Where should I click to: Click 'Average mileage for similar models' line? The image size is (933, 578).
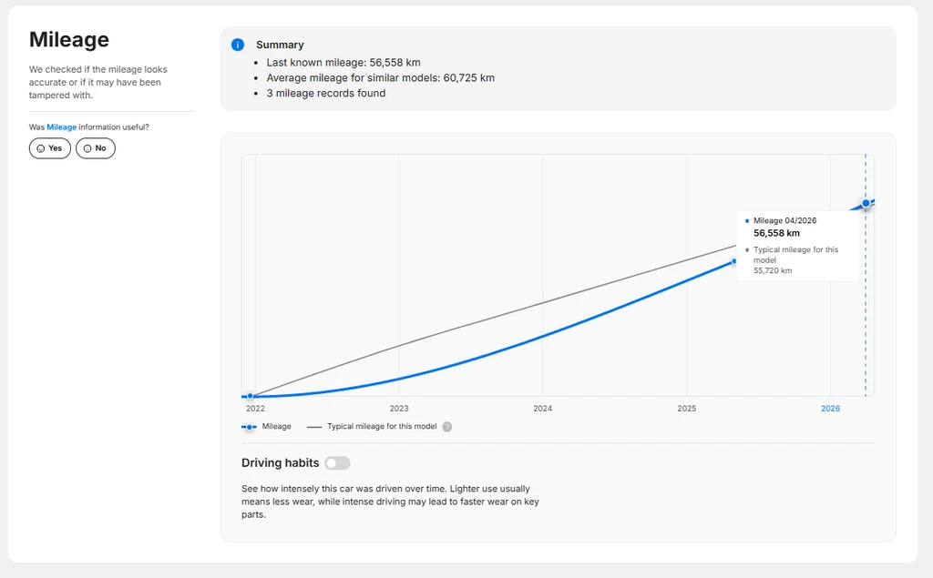coord(380,78)
